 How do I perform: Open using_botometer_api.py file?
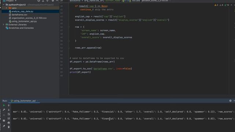pyautogui.click(x=24, y=21)
